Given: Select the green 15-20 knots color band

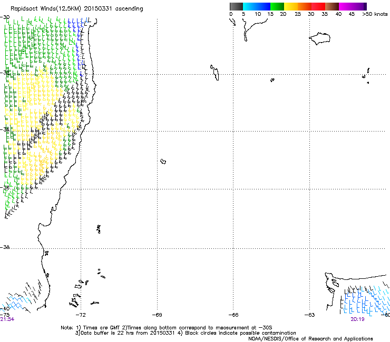Looking at the screenshot, I should 277,6.
